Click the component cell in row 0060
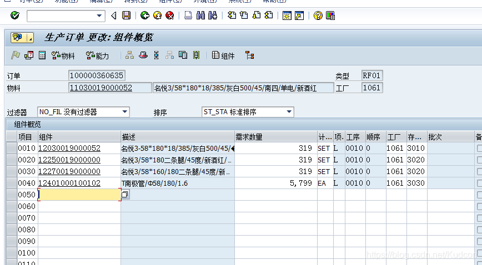The height and width of the screenshot is (265, 482). coord(79,206)
